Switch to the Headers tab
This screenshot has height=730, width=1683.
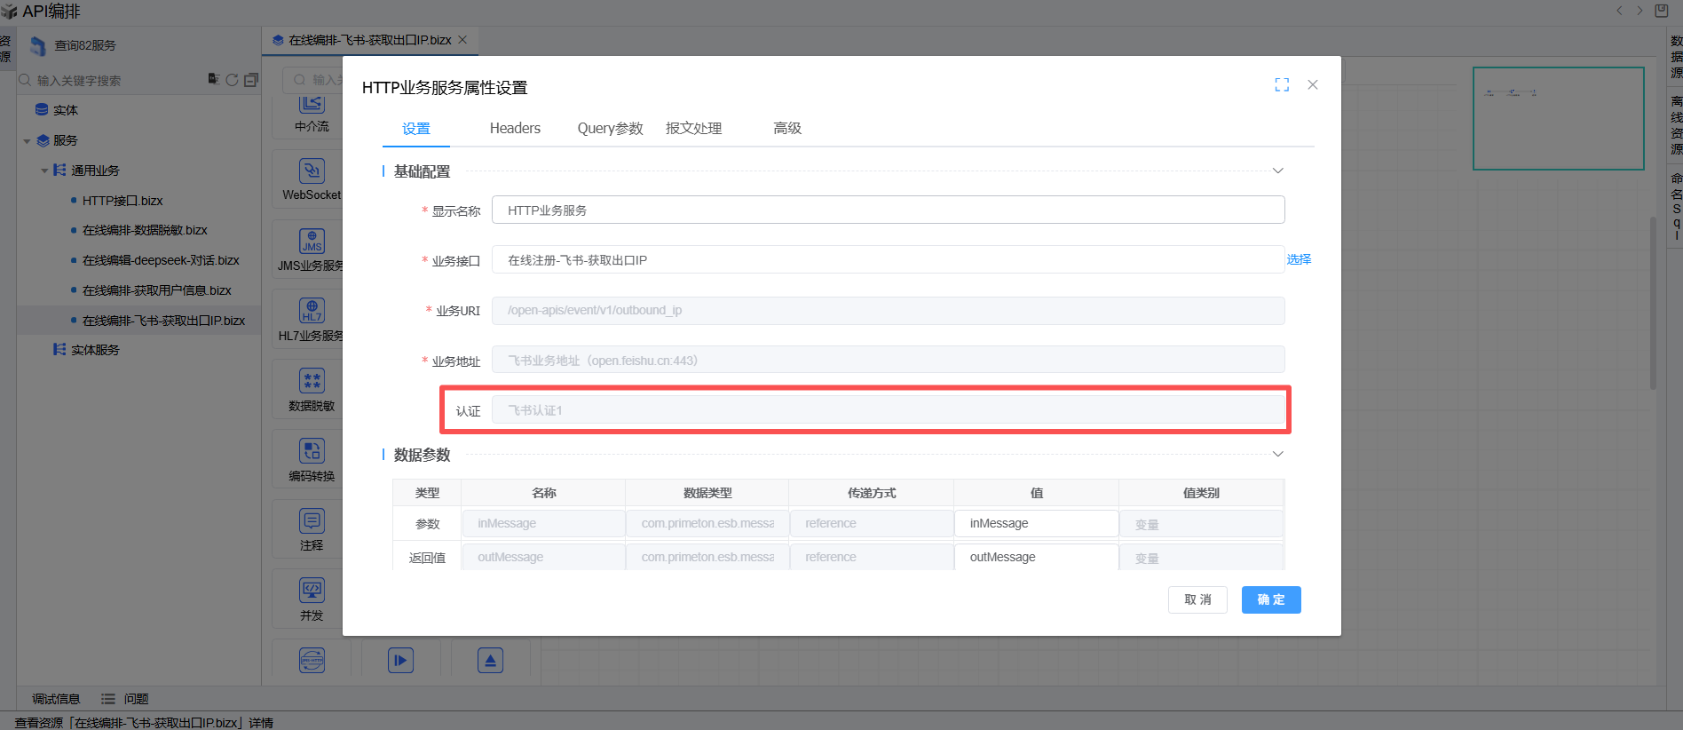pyautogui.click(x=515, y=129)
